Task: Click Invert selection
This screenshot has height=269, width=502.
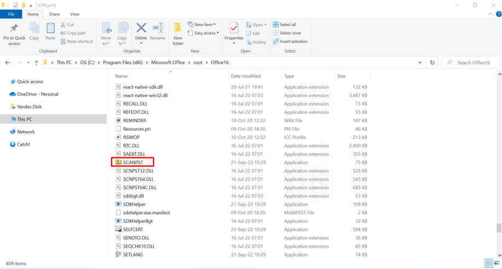Action: tap(290, 42)
